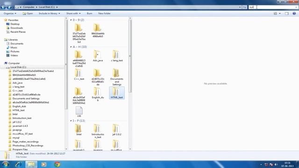Click into the search box

pyautogui.click(x=272, y=7)
